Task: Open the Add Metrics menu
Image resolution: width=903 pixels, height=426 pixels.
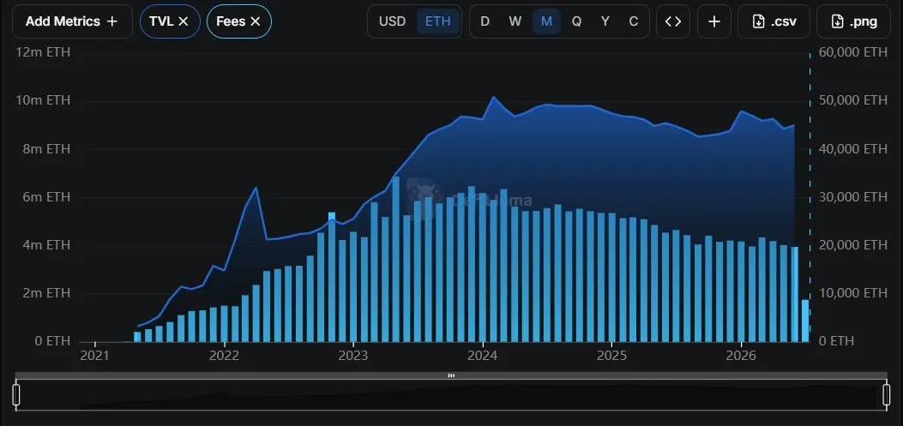Action: [x=72, y=21]
